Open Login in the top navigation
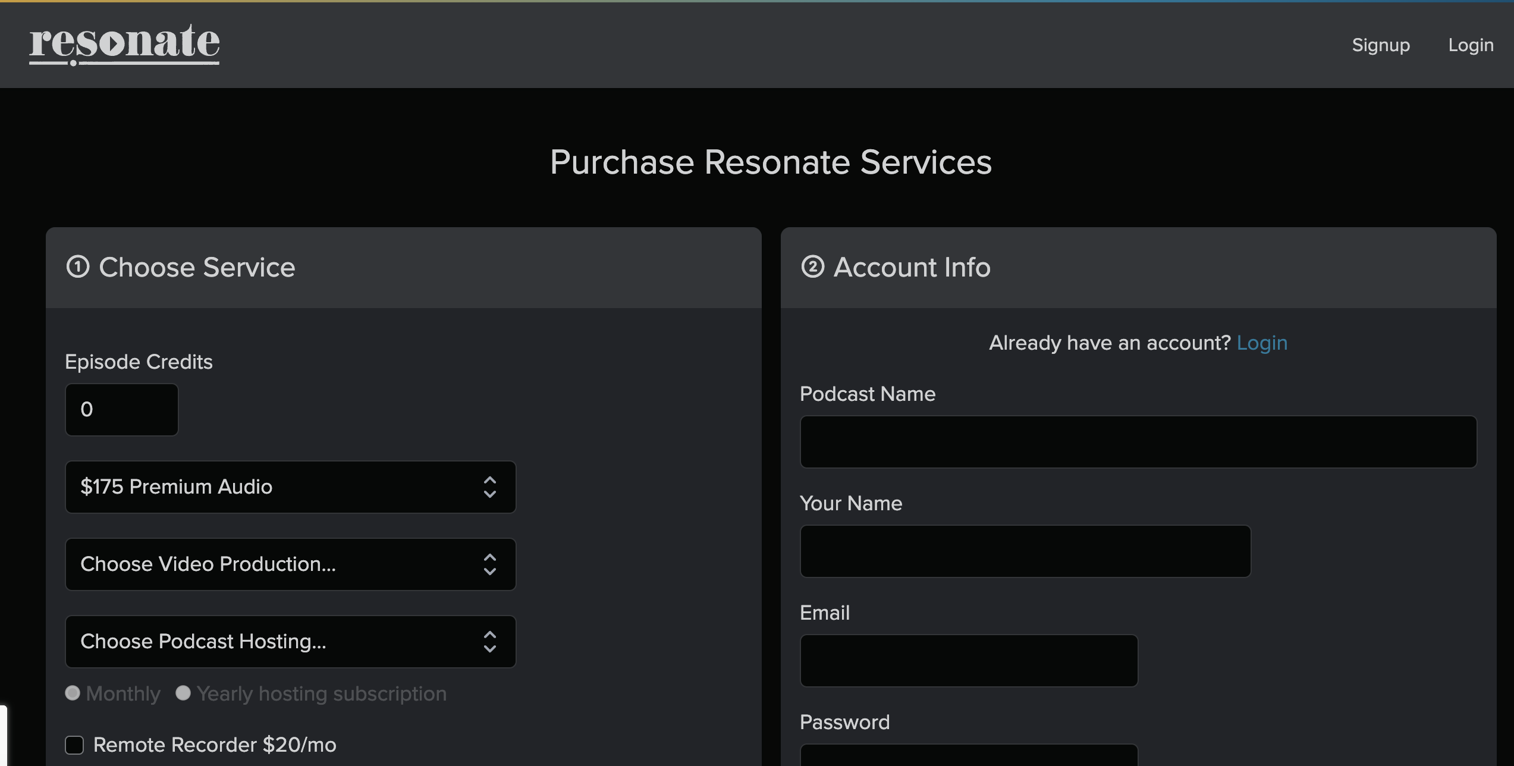1514x766 pixels. point(1470,45)
